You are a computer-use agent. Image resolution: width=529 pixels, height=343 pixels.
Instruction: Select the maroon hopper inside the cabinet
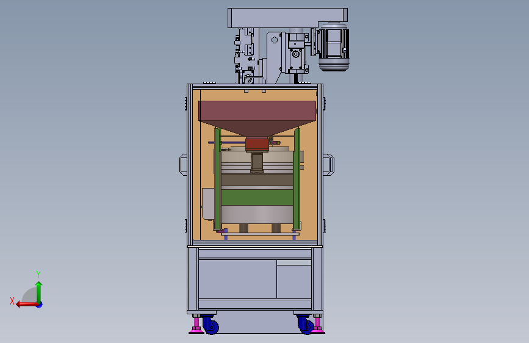coord(257,118)
